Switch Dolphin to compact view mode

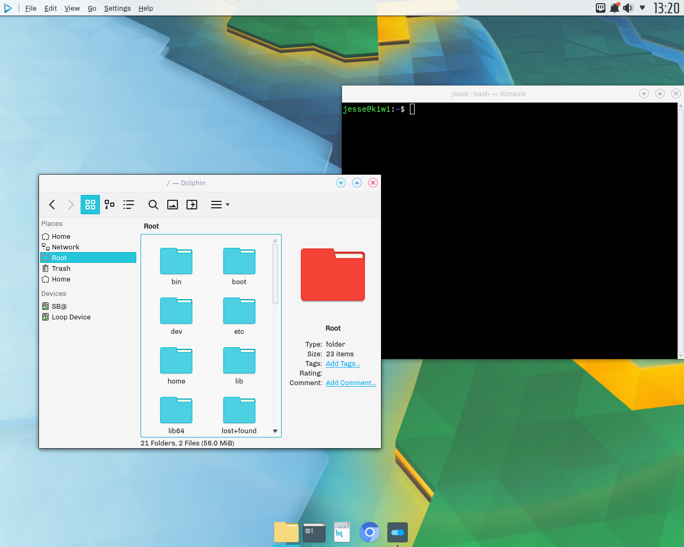(x=110, y=205)
